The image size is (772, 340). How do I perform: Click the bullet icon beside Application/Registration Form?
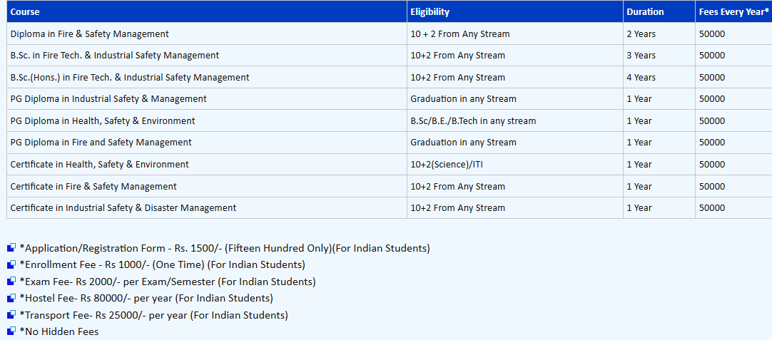pyautogui.click(x=11, y=248)
